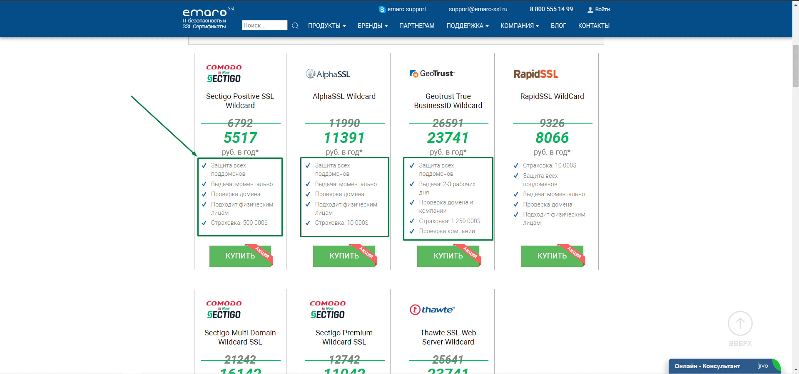
Task: Open AlphaSSL Wildcard title link
Action: pyautogui.click(x=344, y=96)
